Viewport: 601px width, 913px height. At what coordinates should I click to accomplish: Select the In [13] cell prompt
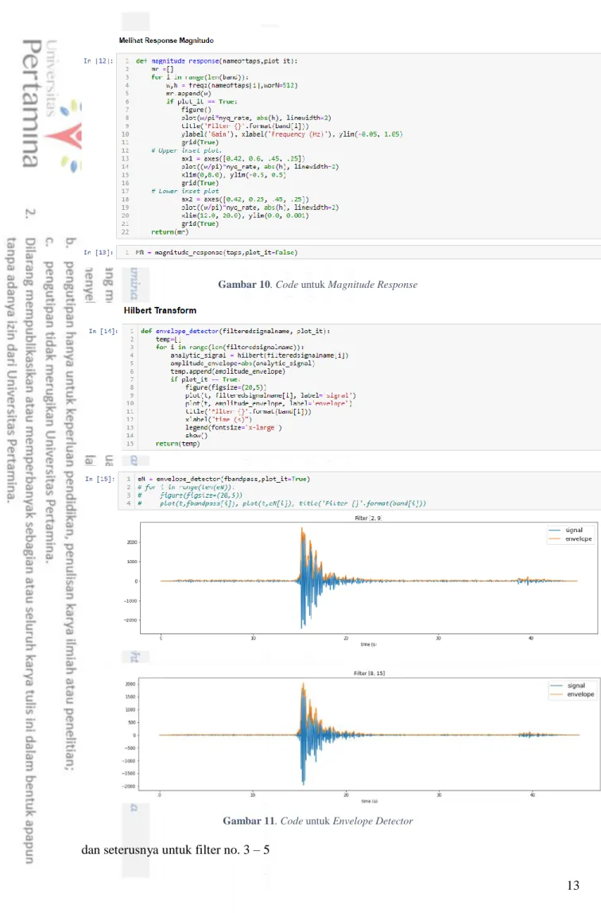[x=98, y=253]
